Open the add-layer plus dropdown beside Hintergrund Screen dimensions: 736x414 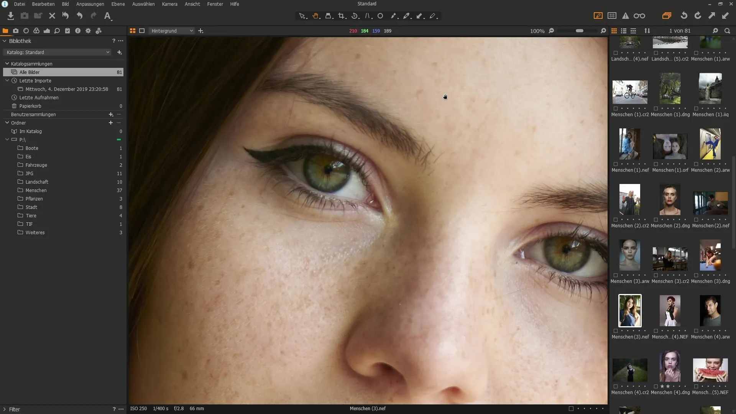pos(200,31)
